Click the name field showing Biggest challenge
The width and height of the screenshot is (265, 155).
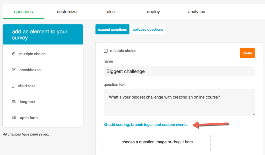(x=179, y=71)
